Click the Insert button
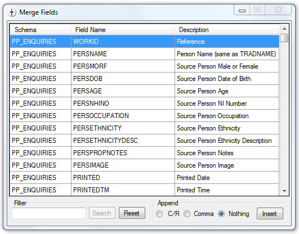The image size is (299, 234). coord(270,214)
